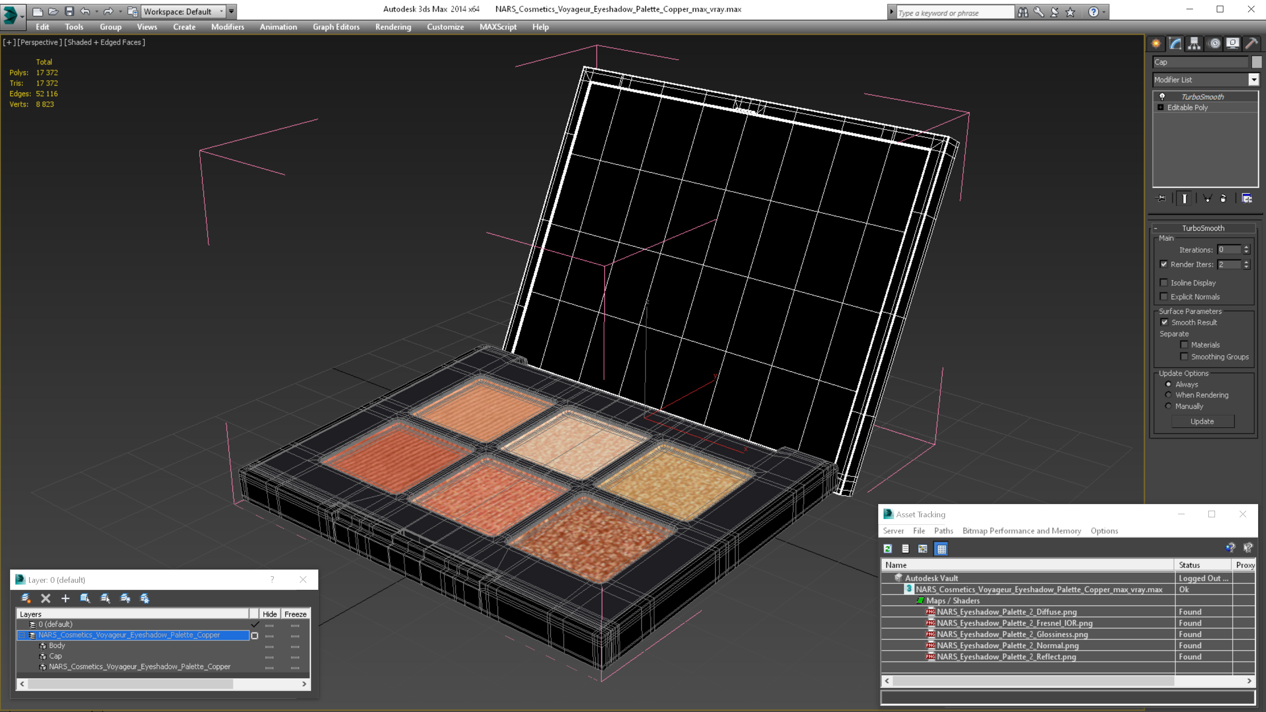Switch to the Create command panel tab

[1156, 44]
